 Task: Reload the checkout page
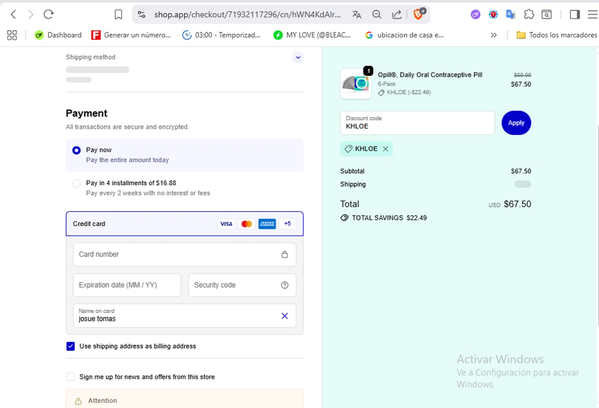[49, 15]
